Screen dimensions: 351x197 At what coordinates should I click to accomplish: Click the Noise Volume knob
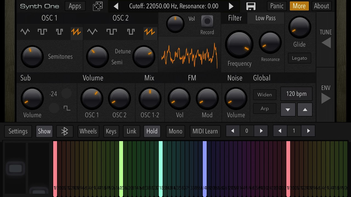(236, 99)
